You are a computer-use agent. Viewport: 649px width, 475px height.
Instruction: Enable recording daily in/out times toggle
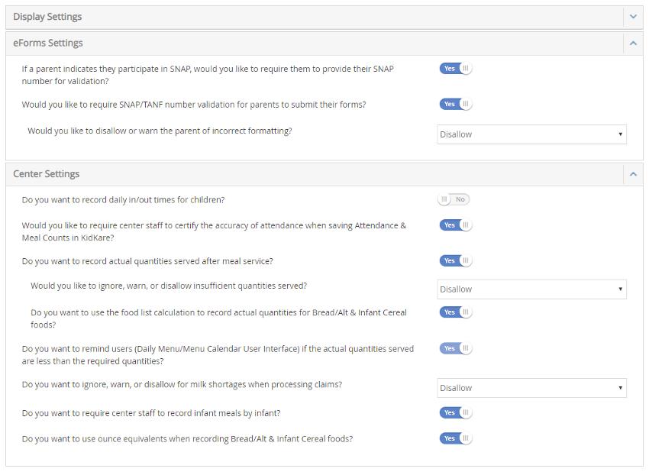[454, 199]
